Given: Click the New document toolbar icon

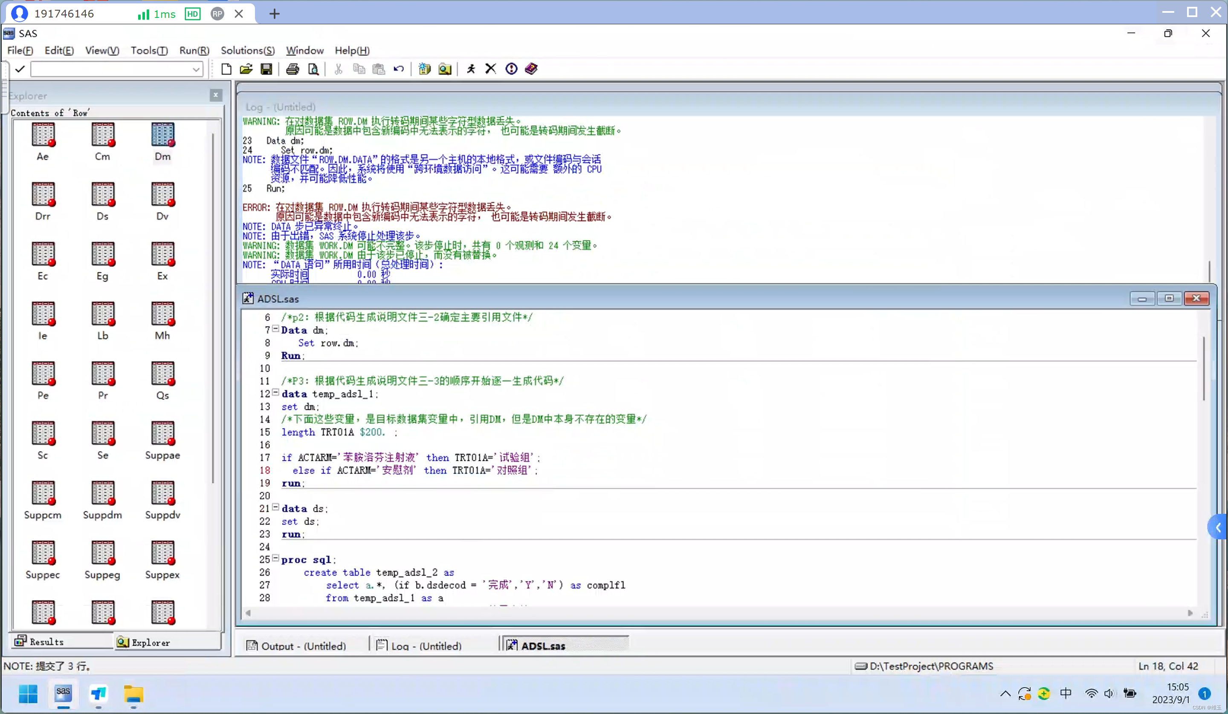Looking at the screenshot, I should pos(226,69).
